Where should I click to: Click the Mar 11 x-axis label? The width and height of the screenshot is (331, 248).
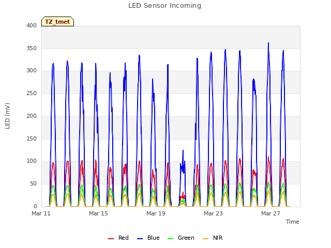(41, 213)
